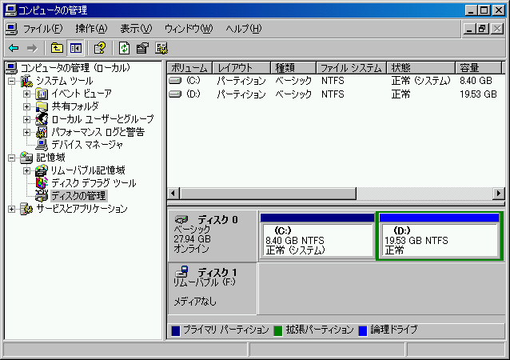The height and width of the screenshot is (360, 510).
Task: Expand the イベント ビューア node
Action: coord(26,94)
